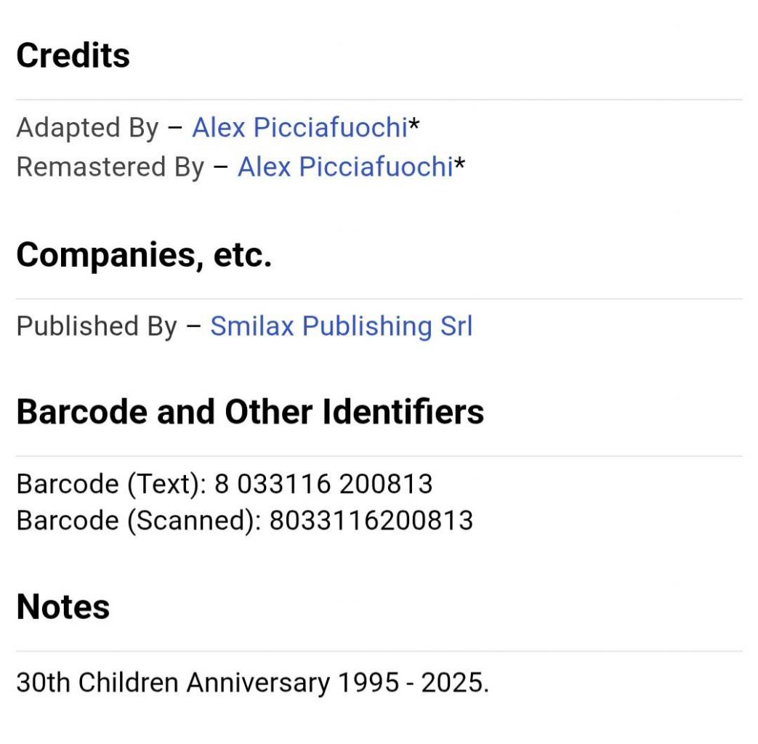The image size is (758, 744).
Task: Click the scanned barcode number 8033116200813
Action: [371, 521]
